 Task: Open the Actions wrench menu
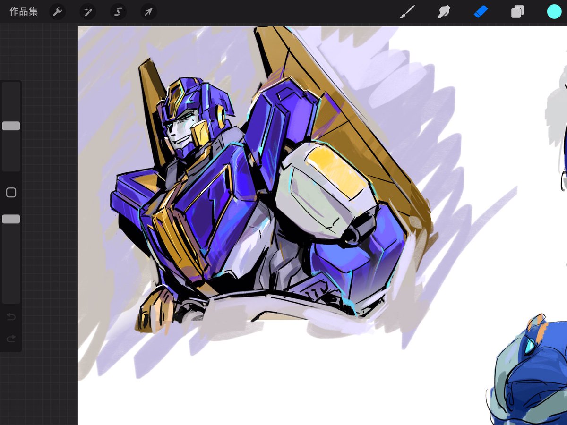coord(57,12)
